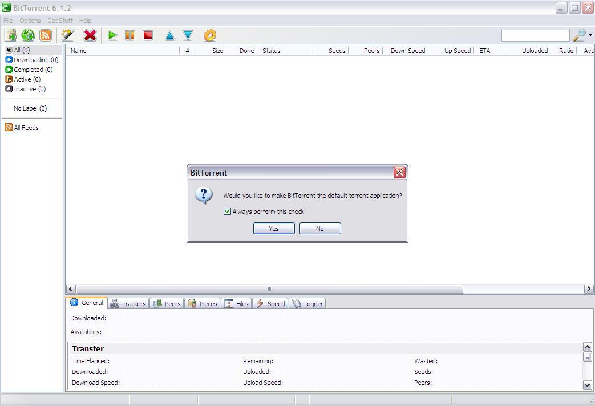
Task: Click Add Torrent from URL globe icon
Action: pyautogui.click(x=28, y=36)
